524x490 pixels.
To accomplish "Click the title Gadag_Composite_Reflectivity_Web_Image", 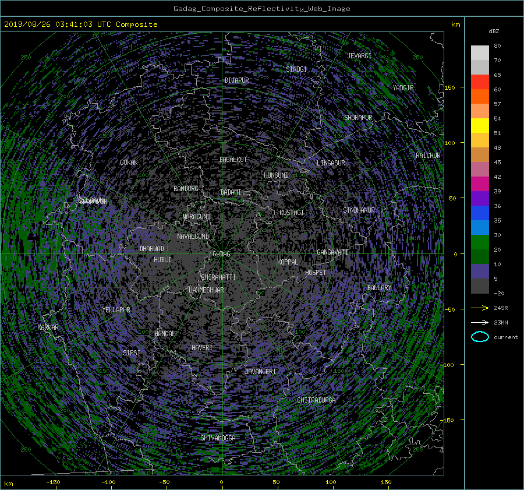I will [261, 9].
